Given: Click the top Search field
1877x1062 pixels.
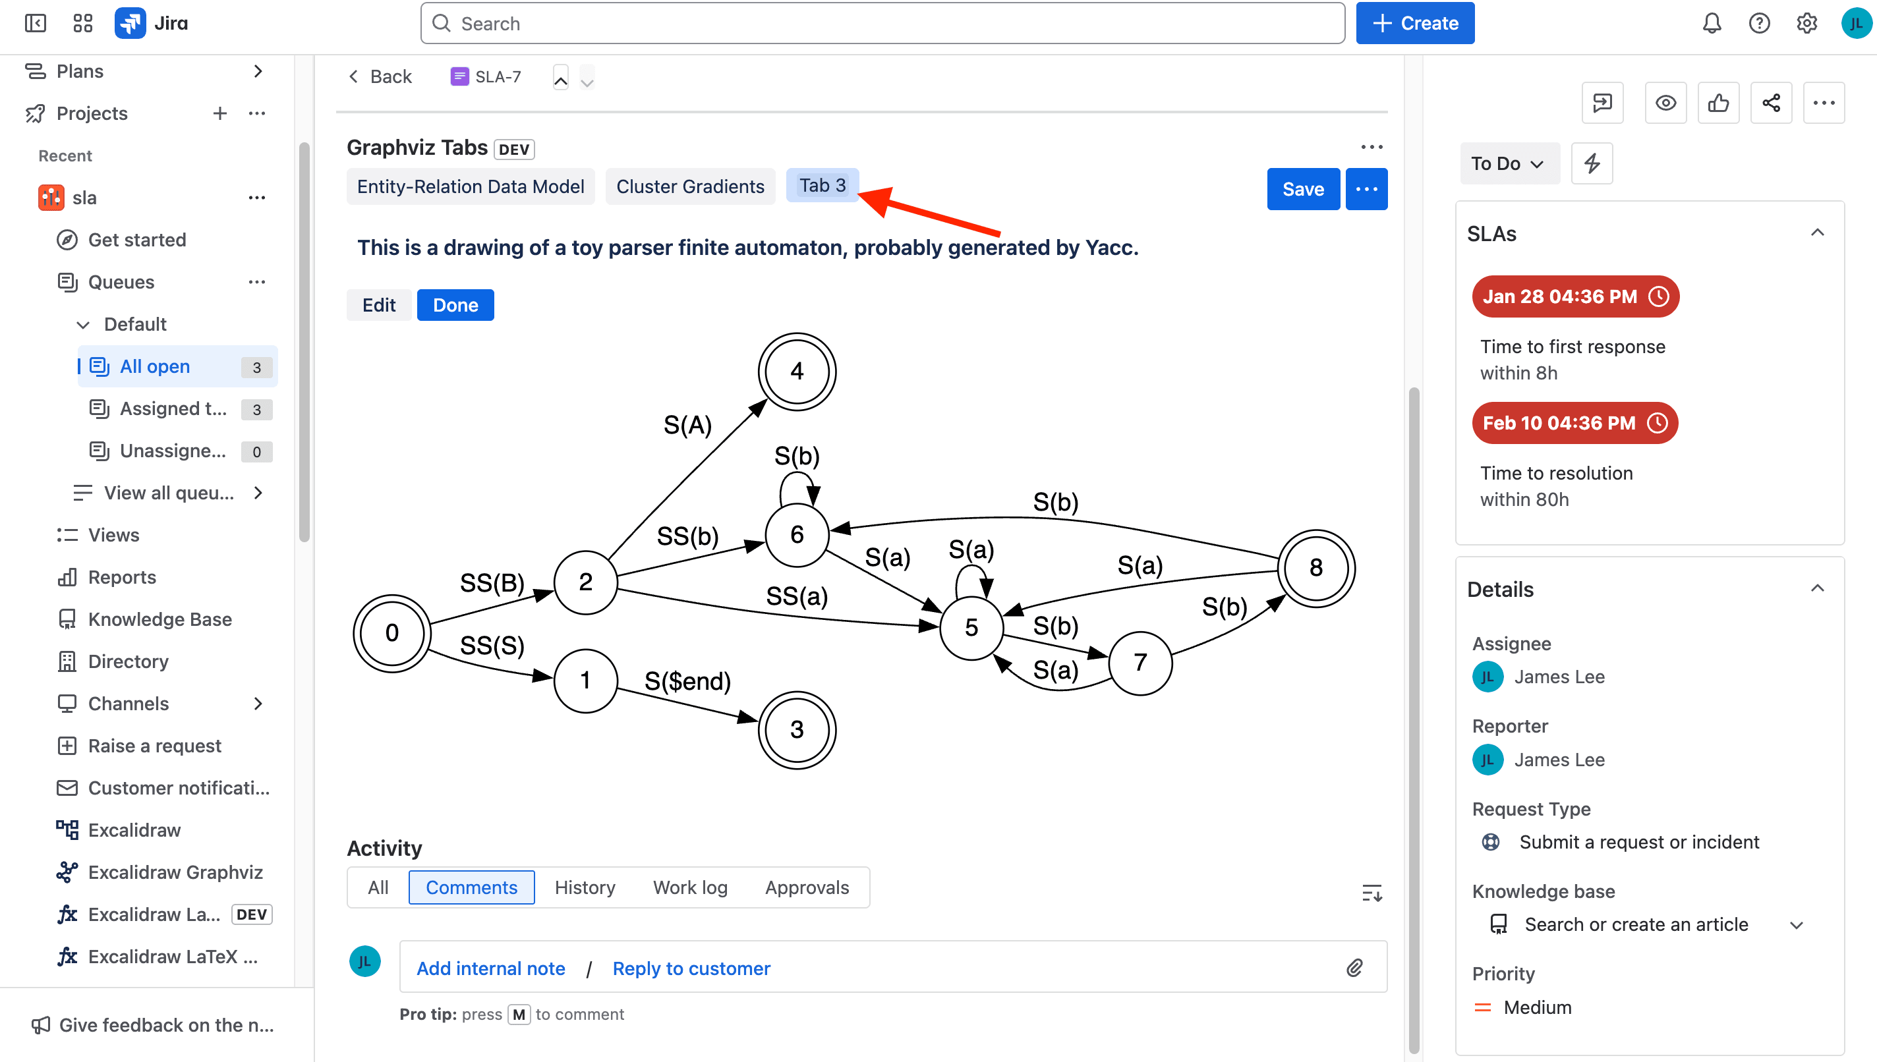Looking at the screenshot, I should point(882,23).
